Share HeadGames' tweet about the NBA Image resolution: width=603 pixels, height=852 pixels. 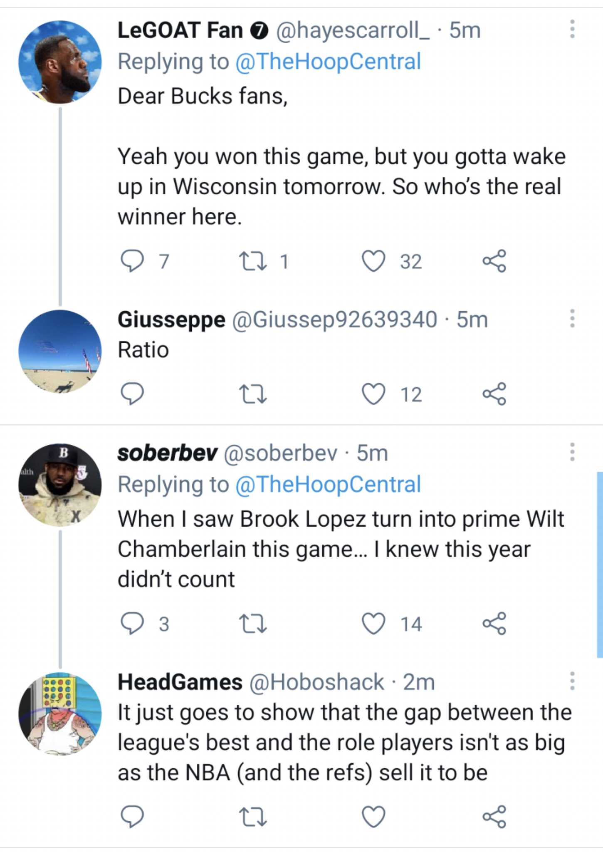coord(494,816)
